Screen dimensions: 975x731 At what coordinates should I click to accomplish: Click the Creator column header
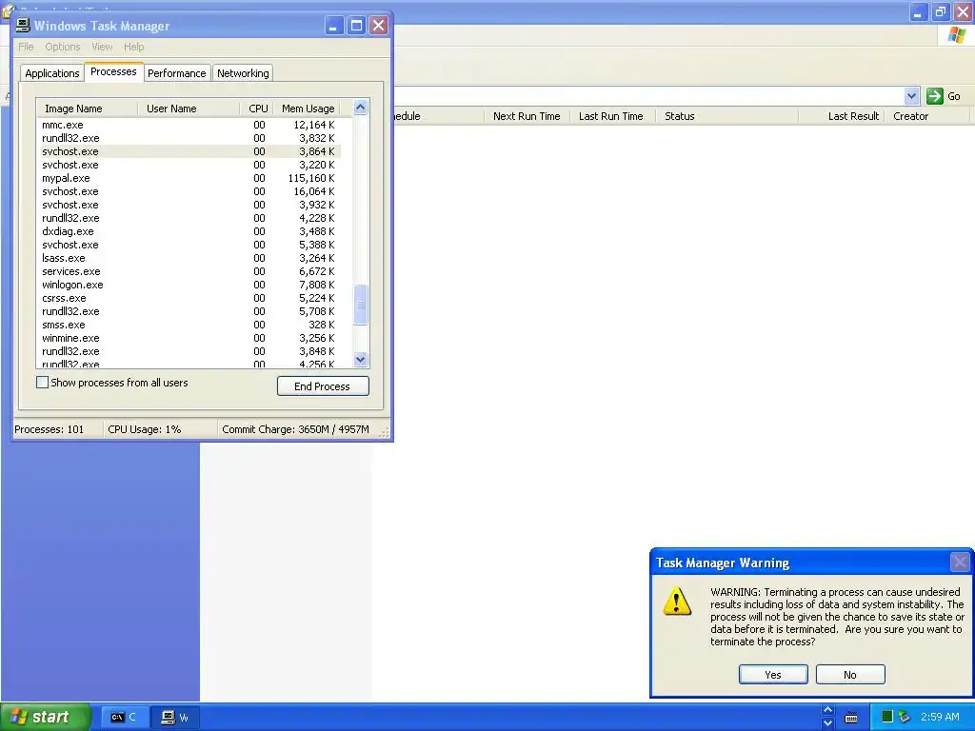pyautogui.click(x=926, y=116)
